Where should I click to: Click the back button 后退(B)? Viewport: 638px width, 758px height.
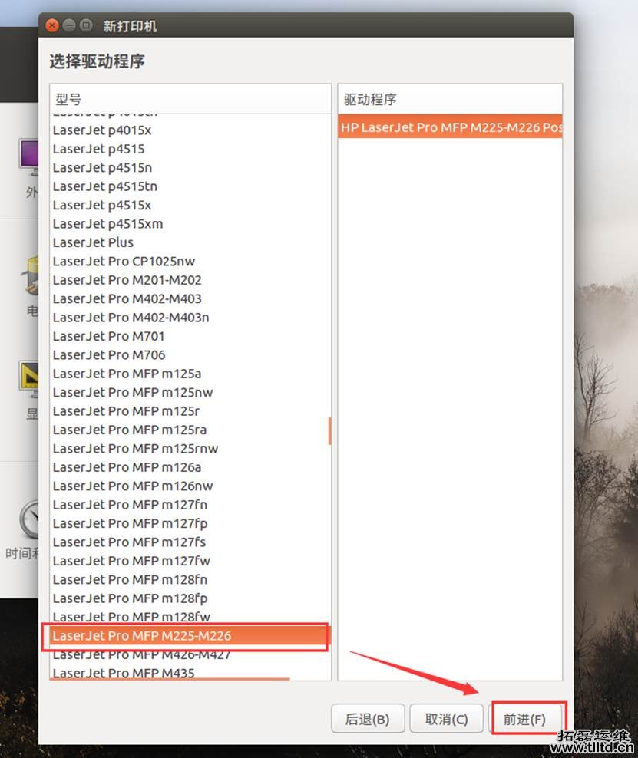tap(368, 719)
